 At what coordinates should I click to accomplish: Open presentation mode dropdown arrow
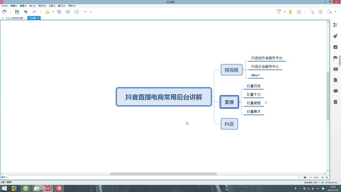pos(285,12)
